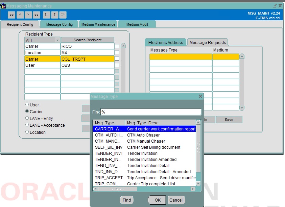Click the recipient list scroll-up arrow

[123, 46]
